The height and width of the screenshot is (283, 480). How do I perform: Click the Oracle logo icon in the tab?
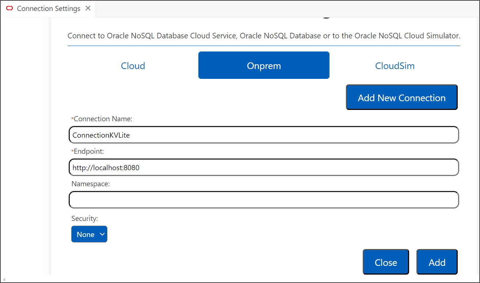[x=9, y=8]
